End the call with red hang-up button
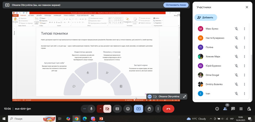255x122 pixels. click(x=168, y=109)
